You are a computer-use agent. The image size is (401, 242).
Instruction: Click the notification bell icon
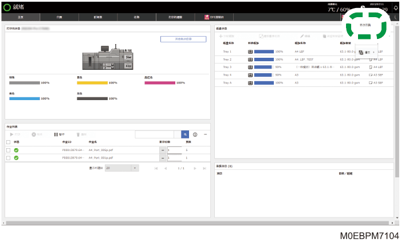[396, 7]
